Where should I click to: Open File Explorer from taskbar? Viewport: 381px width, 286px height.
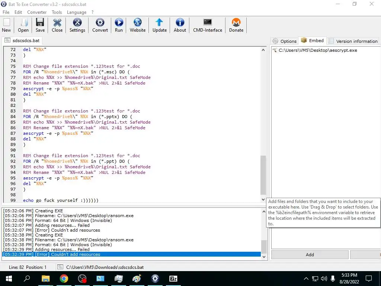point(45,279)
